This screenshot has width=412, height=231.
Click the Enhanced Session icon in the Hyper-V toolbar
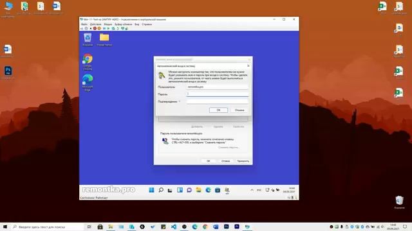pos(123,28)
